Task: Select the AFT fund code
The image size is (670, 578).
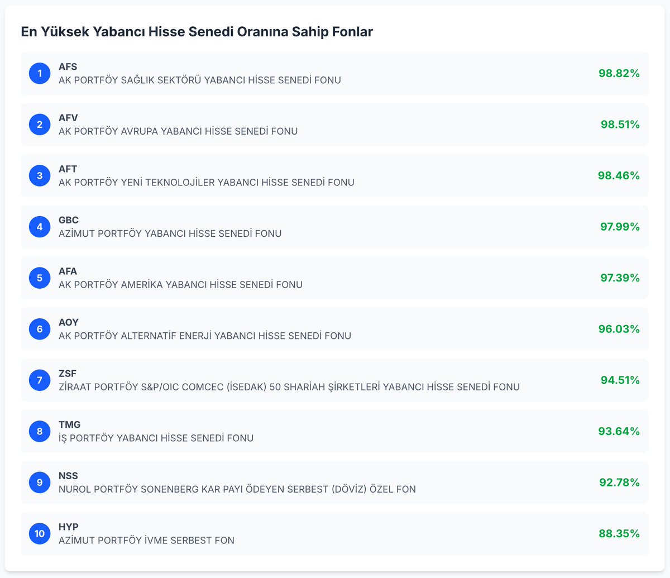Action: pos(68,169)
